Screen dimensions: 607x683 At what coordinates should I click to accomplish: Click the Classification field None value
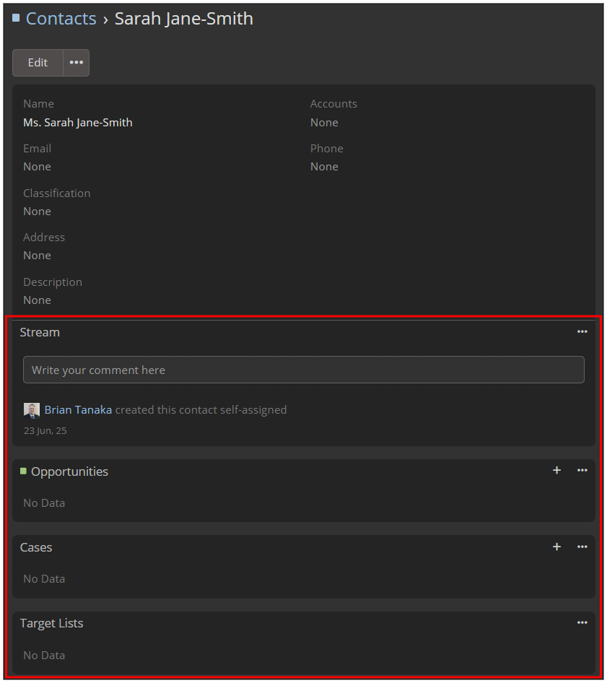coord(37,212)
